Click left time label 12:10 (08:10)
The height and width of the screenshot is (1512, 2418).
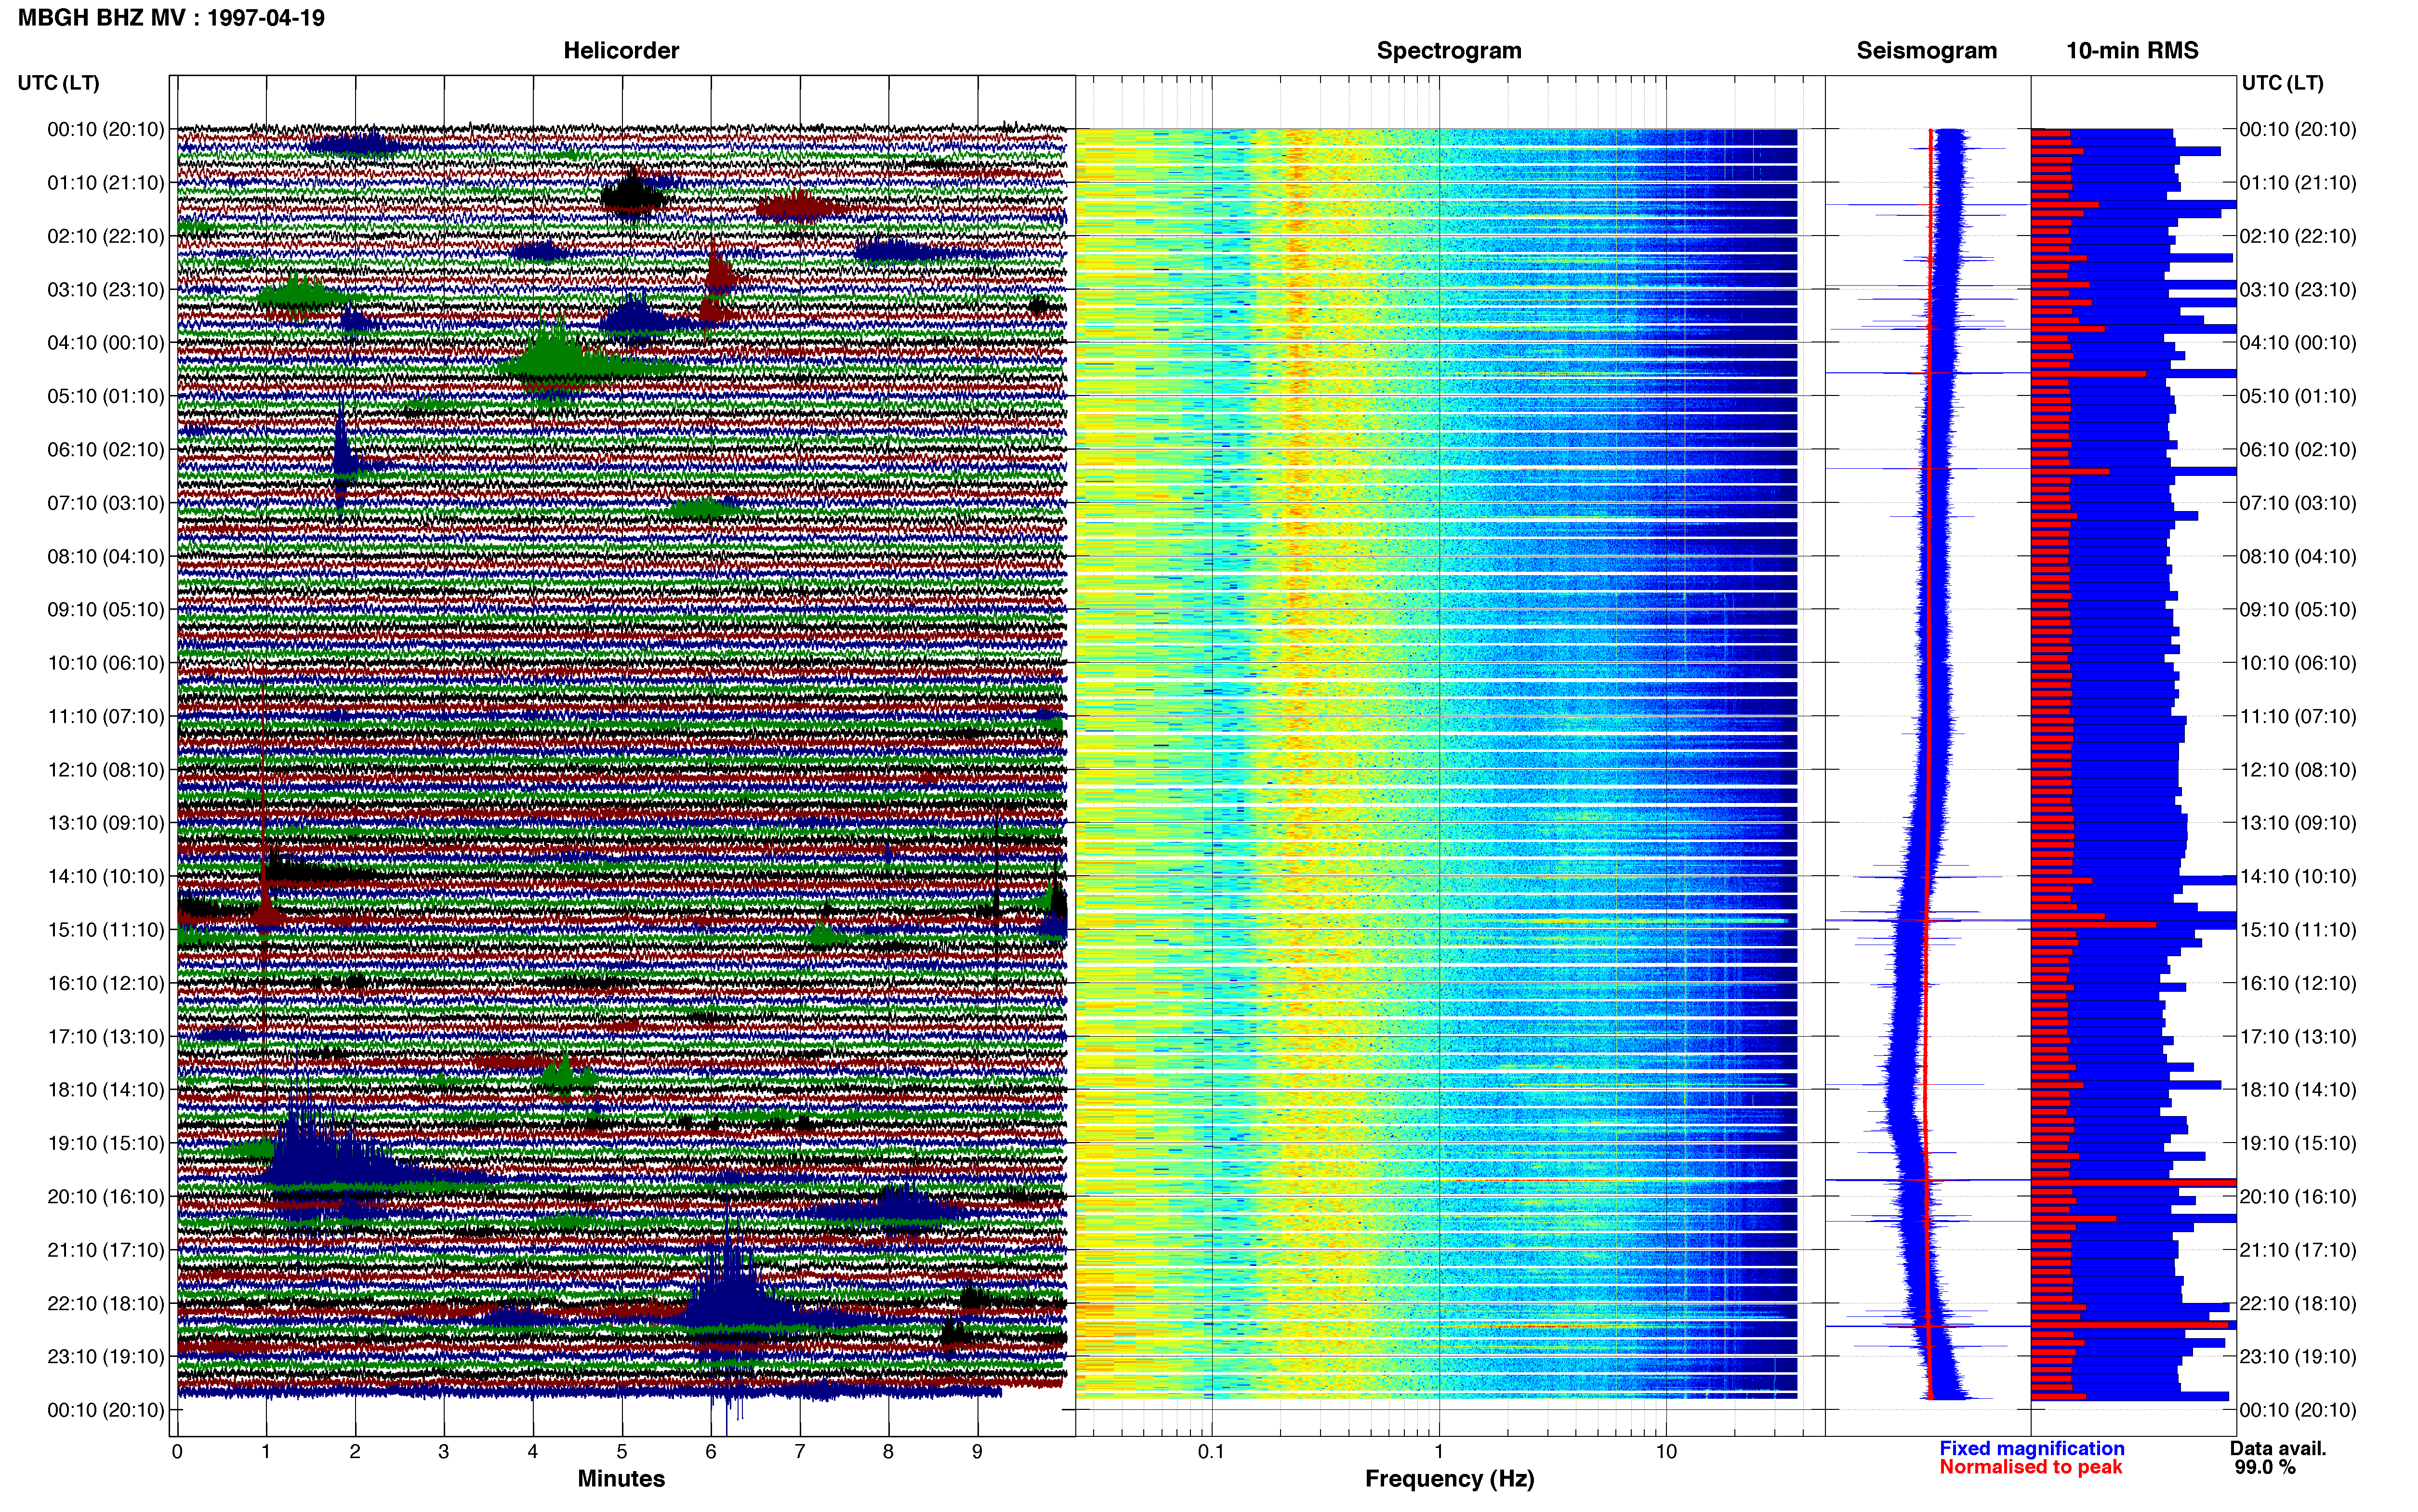pyautogui.click(x=106, y=770)
